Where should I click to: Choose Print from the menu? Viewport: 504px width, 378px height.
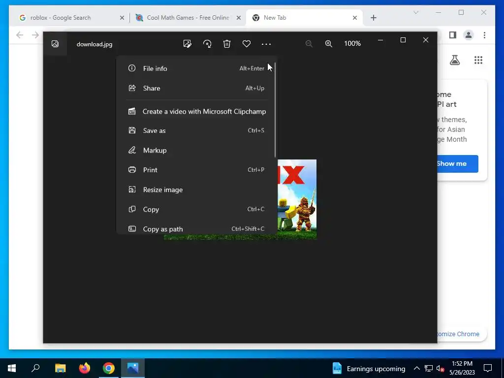coord(196,170)
